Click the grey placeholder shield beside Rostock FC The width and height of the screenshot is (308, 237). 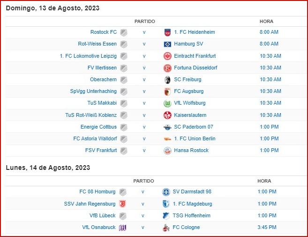124,32
